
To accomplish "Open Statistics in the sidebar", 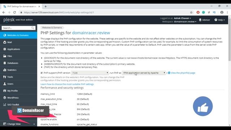I will pyautogui.click(x=18, y=70).
